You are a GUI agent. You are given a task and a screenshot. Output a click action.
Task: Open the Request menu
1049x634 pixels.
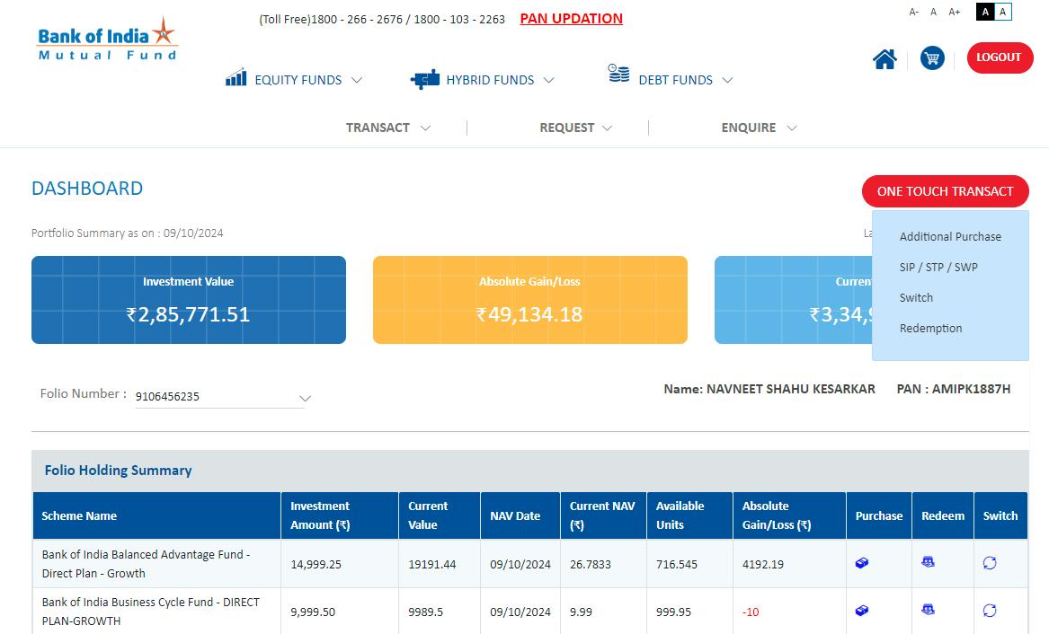tap(576, 128)
